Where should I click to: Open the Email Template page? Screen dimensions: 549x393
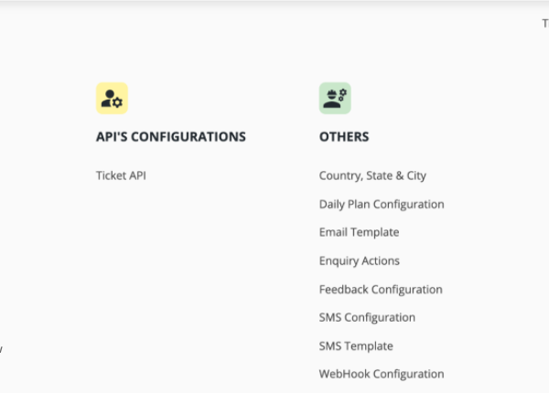click(x=360, y=232)
